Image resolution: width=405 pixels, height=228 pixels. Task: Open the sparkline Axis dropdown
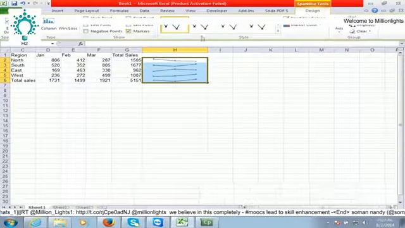(x=339, y=28)
